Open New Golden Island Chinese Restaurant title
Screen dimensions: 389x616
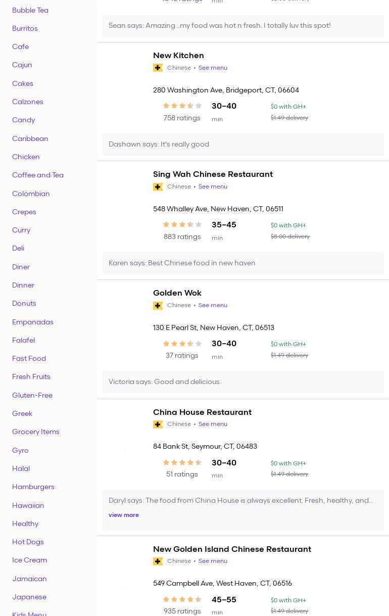[232, 549]
